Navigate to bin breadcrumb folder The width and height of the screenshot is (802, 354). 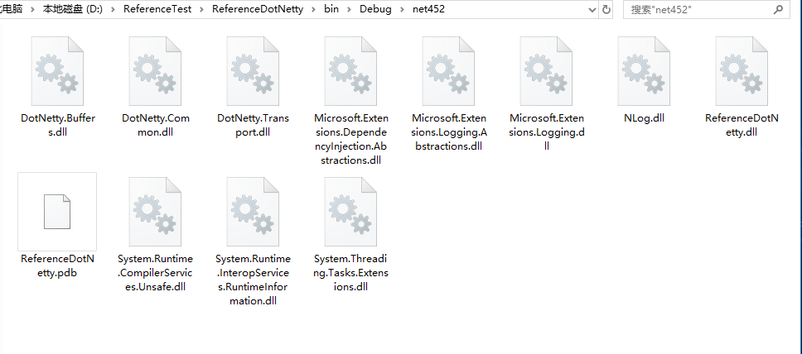(331, 9)
